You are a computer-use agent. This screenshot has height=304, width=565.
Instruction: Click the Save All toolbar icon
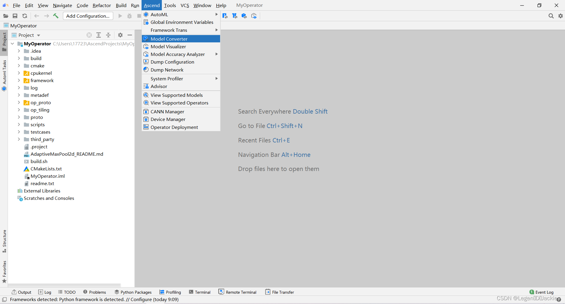tap(15, 16)
